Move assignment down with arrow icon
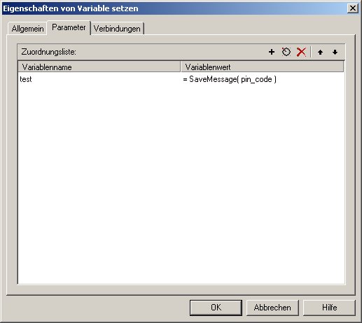Image resolution: width=362 pixels, height=323 pixels. (x=335, y=52)
